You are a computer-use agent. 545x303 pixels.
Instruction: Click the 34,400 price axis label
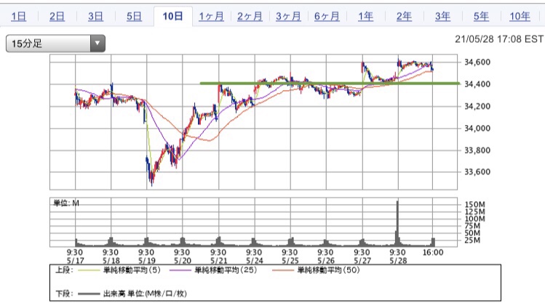coord(477,84)
